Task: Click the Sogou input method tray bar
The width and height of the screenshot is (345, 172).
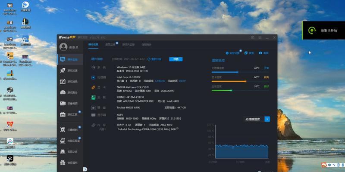Action: click(x=332, y=165)
